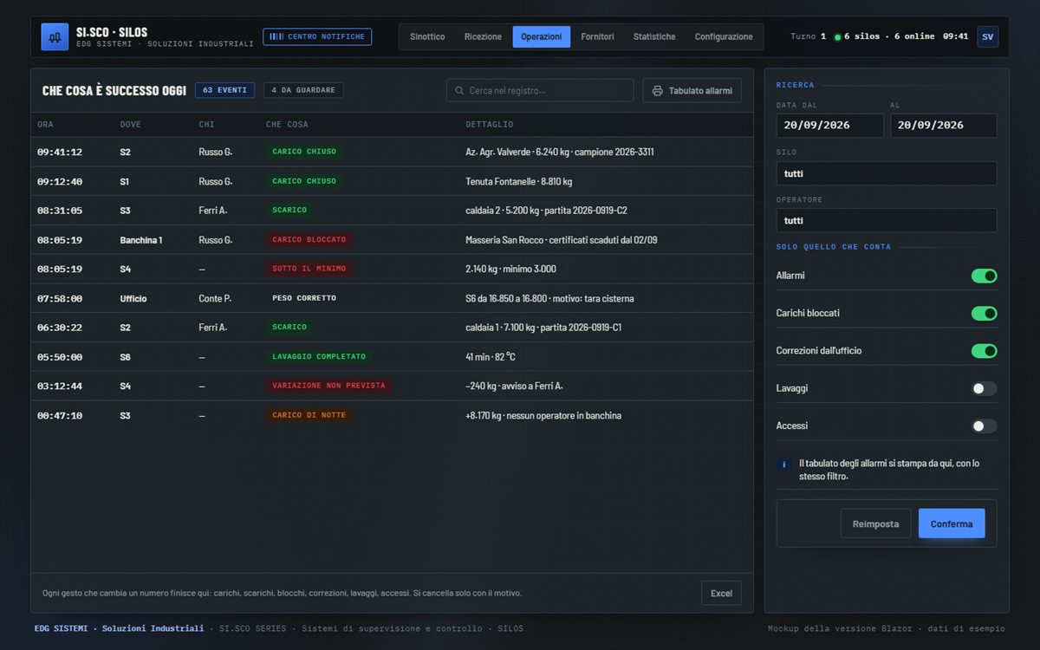Screen dimensions: 1040x650
Task: Open the Silo dropdown showing tutti
Action: 887,173
